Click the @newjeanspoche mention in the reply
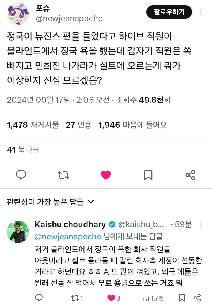Screen dimensions: 212x305 (x=68, y=236)
